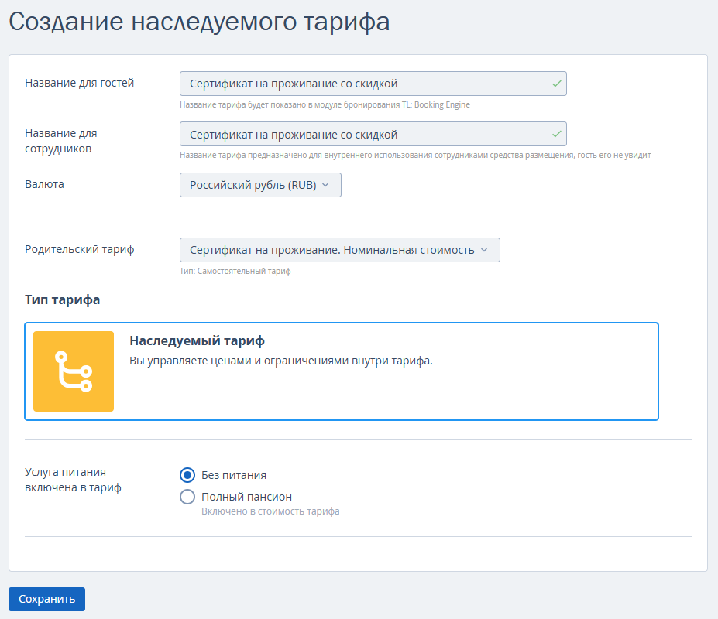The image size is (718, 619).
Task: Open the 'Родительский тариф' parent tariff dropdown
Action: coord(340,250)
